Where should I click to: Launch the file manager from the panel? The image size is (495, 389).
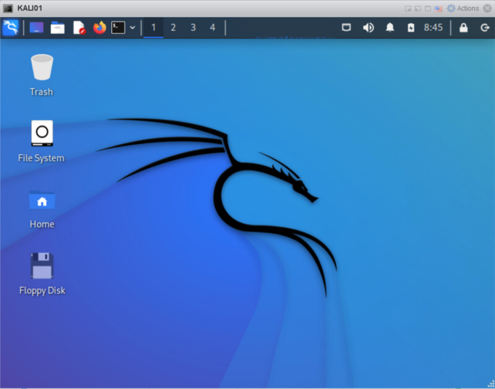[58, 28]
